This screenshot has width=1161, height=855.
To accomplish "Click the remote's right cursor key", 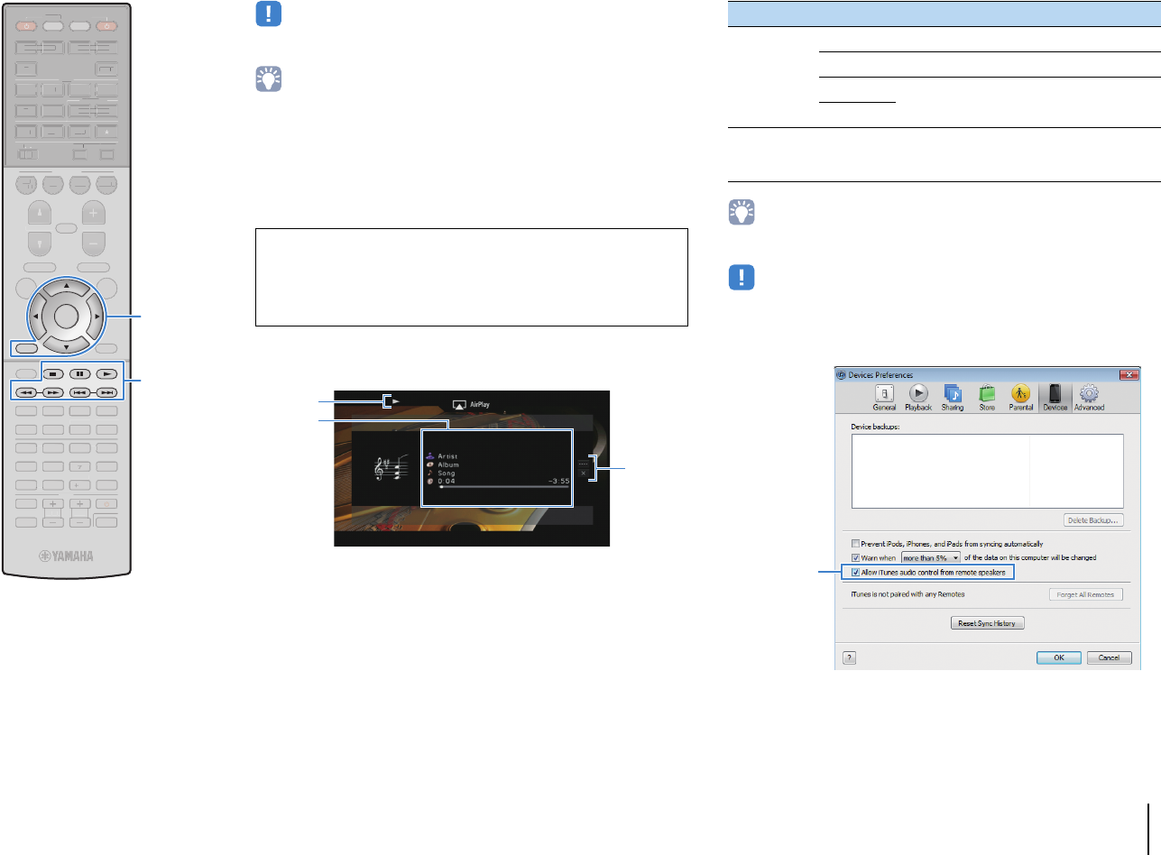I will [x=97, y=317].
